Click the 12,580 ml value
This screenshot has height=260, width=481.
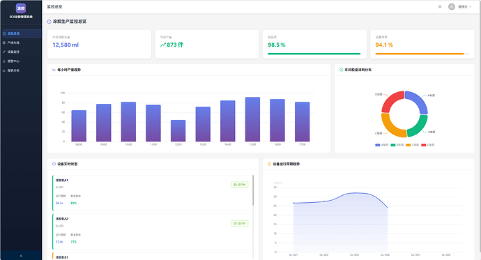point(66,45)
